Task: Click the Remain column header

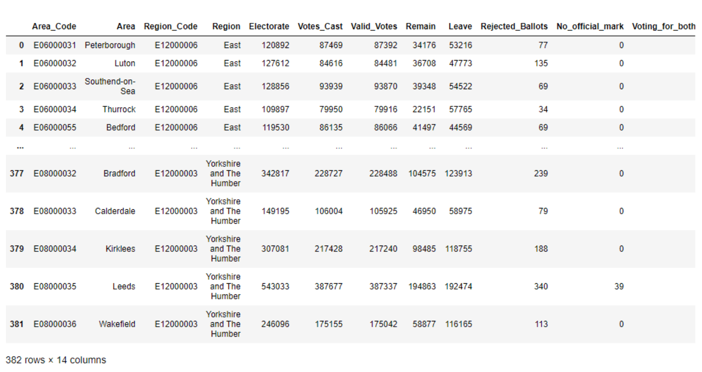Action: click(421, 26)
